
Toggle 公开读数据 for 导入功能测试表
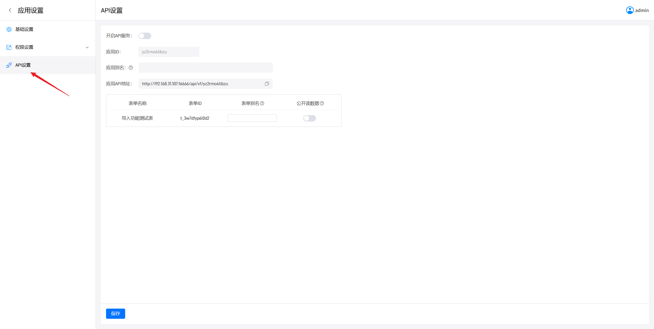(309, 118)
